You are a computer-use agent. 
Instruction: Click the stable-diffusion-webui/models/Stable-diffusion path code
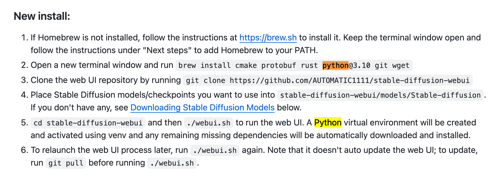(x=380, y=95)
